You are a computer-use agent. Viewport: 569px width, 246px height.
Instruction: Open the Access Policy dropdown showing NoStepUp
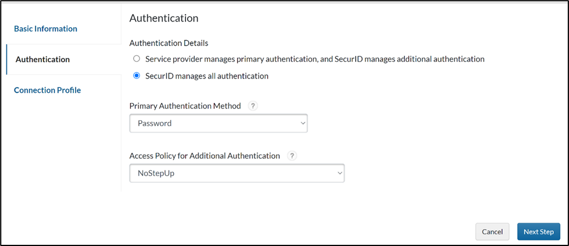pos(237,173)
